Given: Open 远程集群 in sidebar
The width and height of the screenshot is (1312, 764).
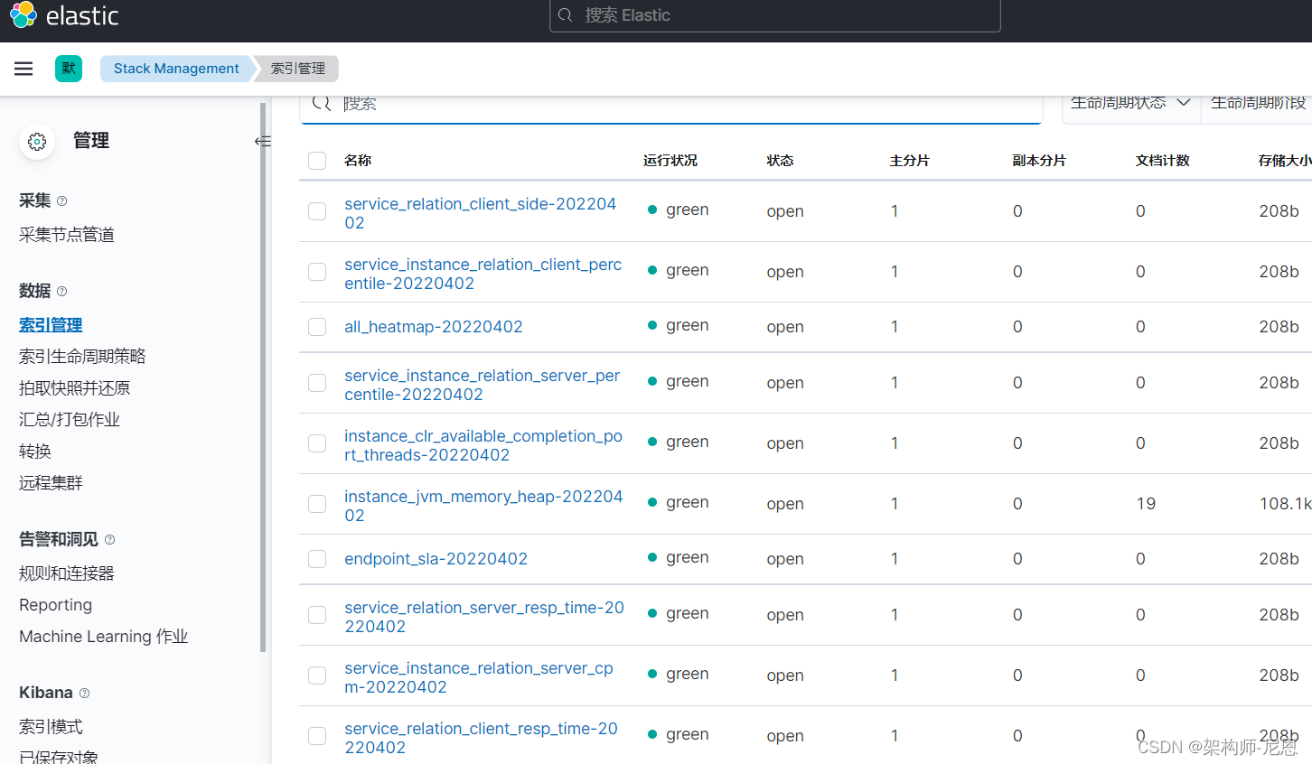Looking at the screenshot, I should [51, 483].
